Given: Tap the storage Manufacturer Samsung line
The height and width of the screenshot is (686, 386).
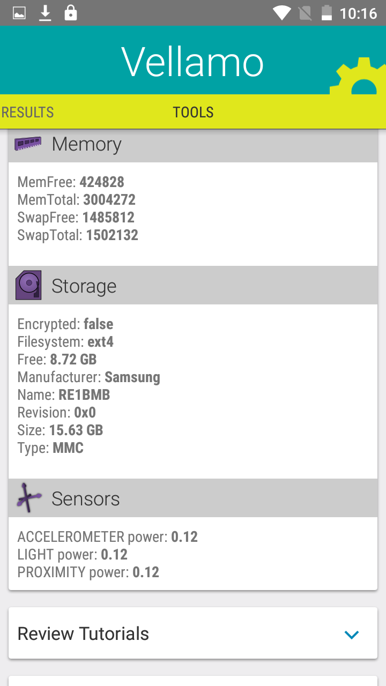Looking at the screenshot, I should 89,377.
